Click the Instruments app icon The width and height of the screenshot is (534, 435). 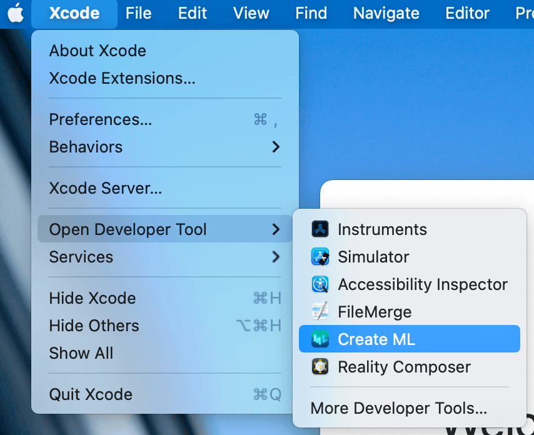320,229
